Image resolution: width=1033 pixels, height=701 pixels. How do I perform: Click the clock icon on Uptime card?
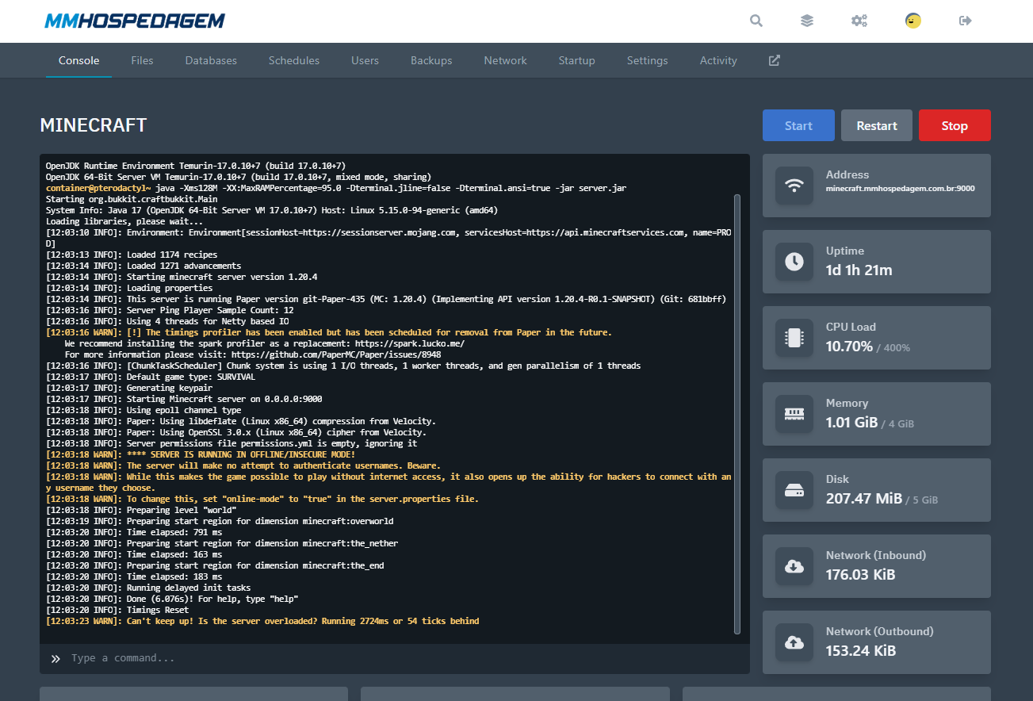[794, 262]
